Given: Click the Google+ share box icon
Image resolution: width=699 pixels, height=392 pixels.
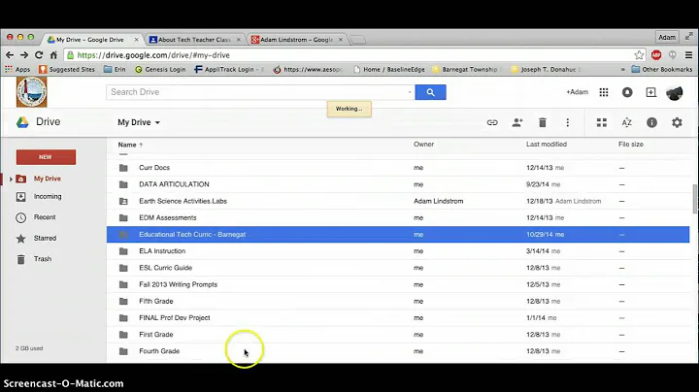Looking at the screenshot, I should pyautogui.click(x=650, y=92).
